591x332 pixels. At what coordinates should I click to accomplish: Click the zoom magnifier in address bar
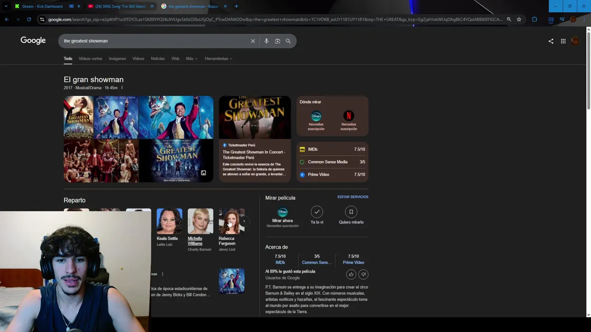[x=509, y=19]
